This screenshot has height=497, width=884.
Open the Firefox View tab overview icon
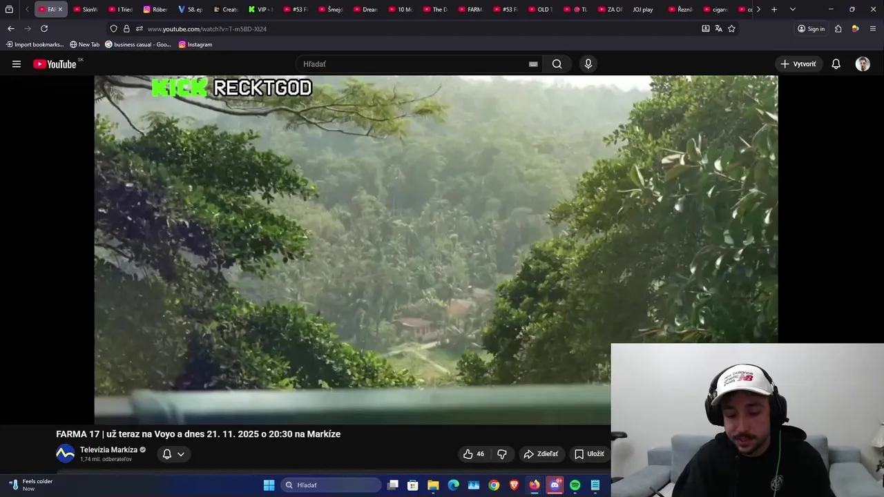click(9, 10)
